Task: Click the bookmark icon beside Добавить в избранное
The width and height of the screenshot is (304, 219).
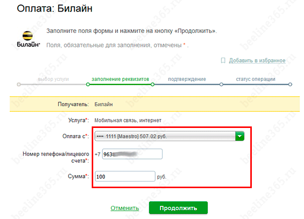Action: (x=223, y=61)
